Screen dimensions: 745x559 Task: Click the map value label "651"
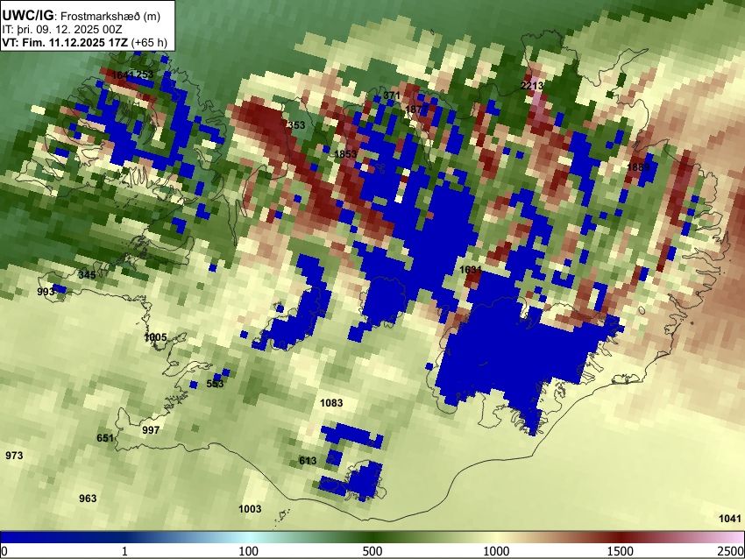tap(105, 438)
